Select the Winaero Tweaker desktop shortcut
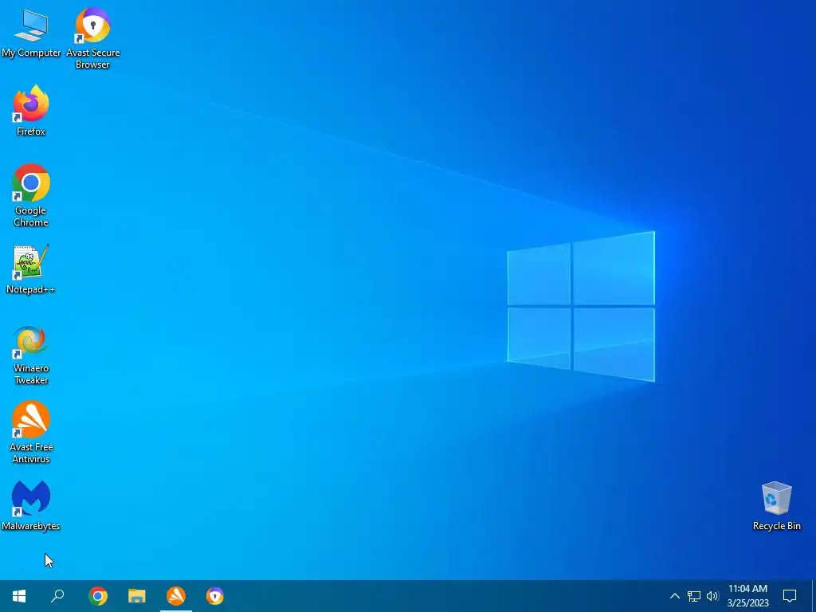 pos(31,355)
